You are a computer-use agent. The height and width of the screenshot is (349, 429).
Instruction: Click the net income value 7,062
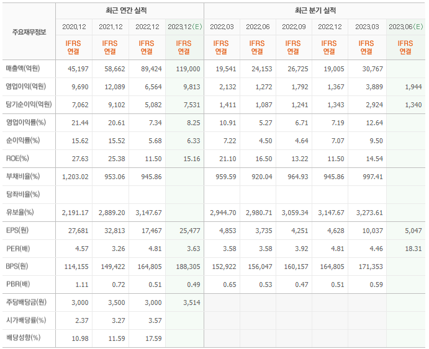coord(80,105)
